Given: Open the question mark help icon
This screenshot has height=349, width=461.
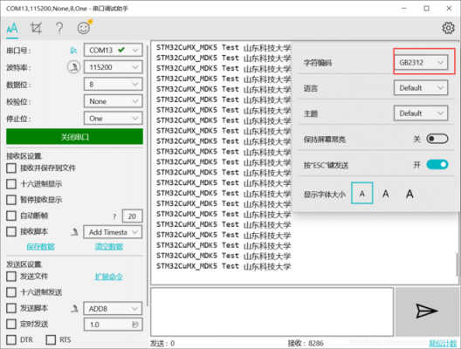Looking at the screenshot, I should tap(59, 28).
